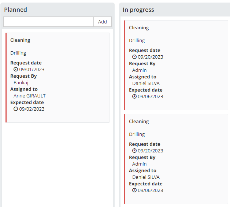The width and height of the screenshot is (230, 207).
Task: Open Cleaning title of top In progress card
Action: pyautogui.click(x=139, y=27)
